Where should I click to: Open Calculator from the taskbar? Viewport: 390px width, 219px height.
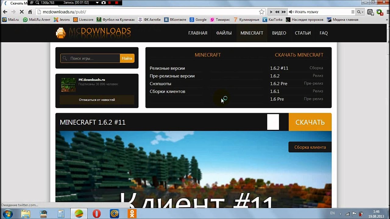61,214
